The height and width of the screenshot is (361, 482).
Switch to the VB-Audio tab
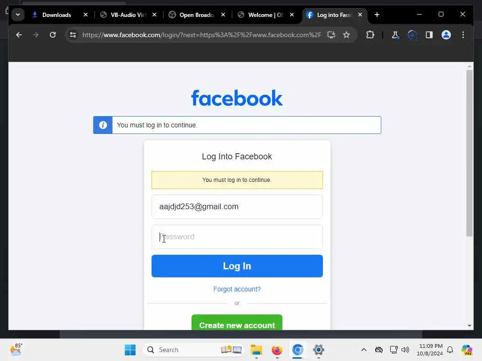click(129, 15)
